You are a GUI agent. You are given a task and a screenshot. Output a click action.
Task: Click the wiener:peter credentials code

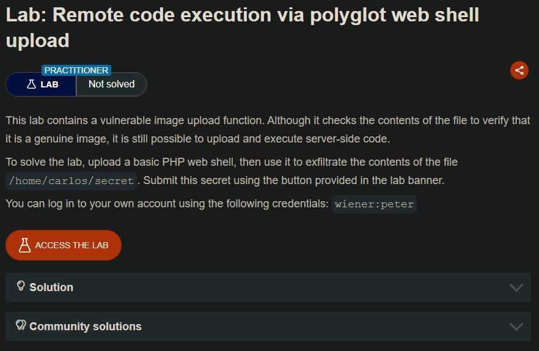pos(374,204)
